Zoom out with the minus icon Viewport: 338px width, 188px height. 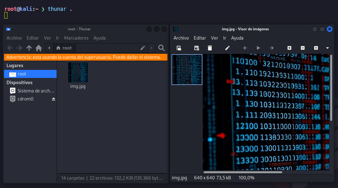[x=303, y=48]
